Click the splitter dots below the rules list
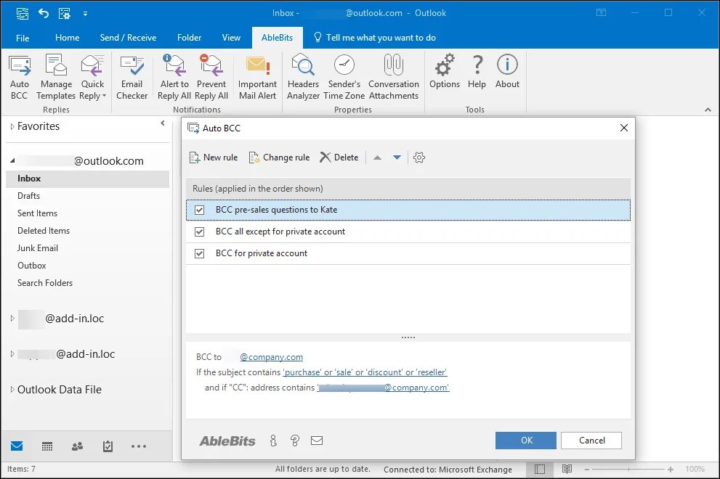 (x=408, y=337)
